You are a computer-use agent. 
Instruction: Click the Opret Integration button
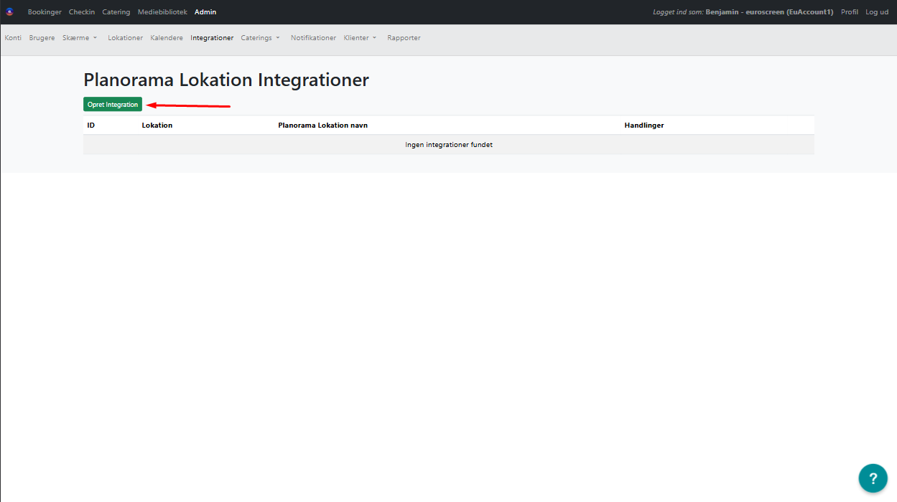pos(113,105)
